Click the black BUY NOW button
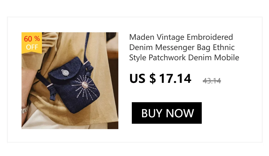Image resolution: width=269 pixels, height=156 pixels. pyautogui.click(x=167, y=113)
